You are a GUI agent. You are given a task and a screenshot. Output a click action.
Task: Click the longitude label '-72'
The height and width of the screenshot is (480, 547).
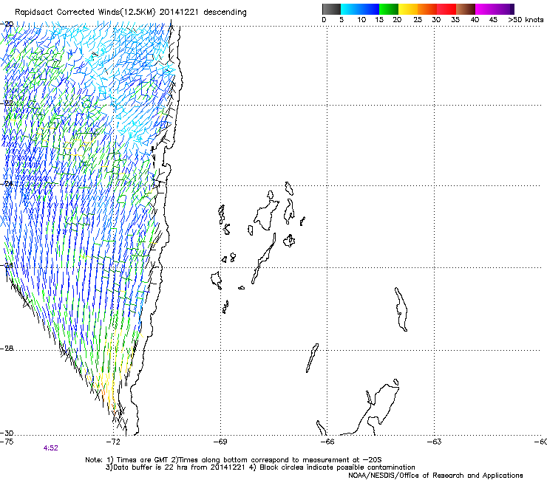tap(113, 442)
